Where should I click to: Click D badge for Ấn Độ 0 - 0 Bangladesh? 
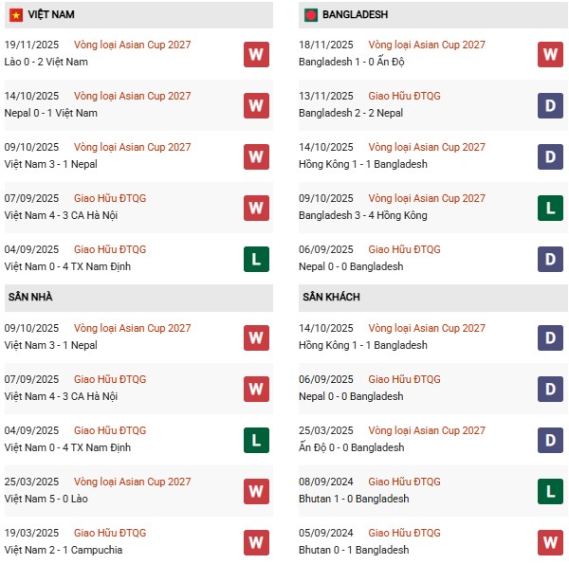point(549,440)
